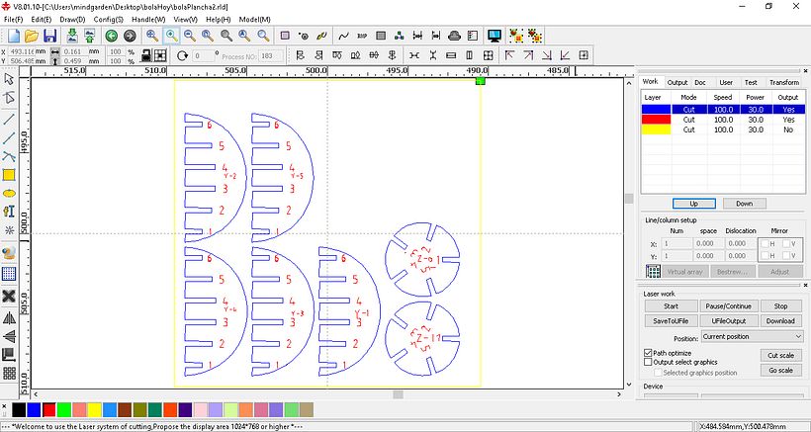Screen dimensions: 811x432
Task: Click the cloud-shaped toolbar icon
Action: pyautogui.click(x=454, y=36)
